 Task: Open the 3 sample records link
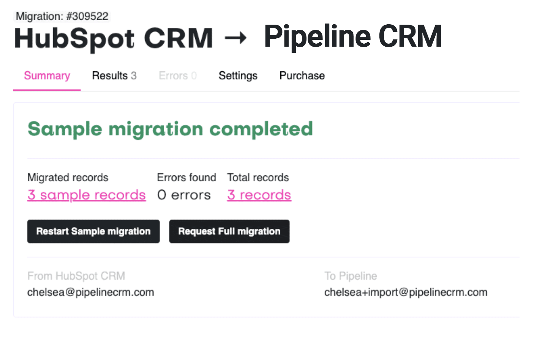(x=87, y=195)
